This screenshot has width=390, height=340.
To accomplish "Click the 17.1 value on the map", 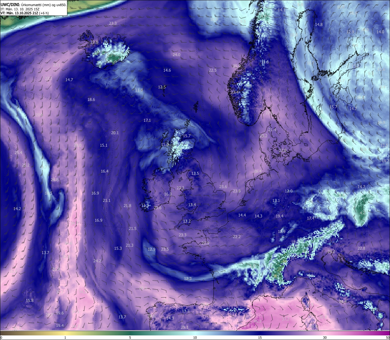I will (147, 120).
